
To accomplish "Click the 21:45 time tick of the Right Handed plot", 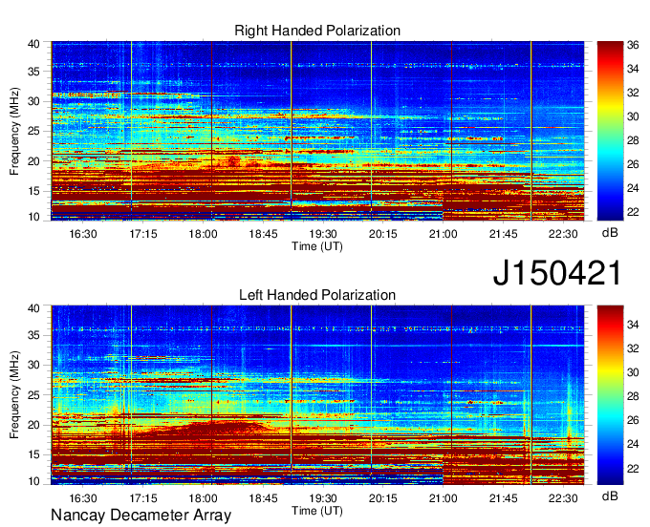I will 503,234.
